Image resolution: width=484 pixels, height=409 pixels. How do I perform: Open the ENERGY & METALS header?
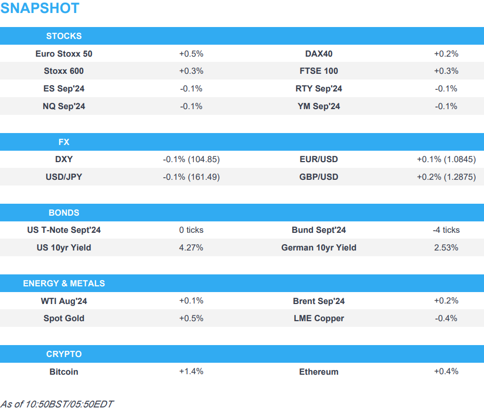[64, 283]
